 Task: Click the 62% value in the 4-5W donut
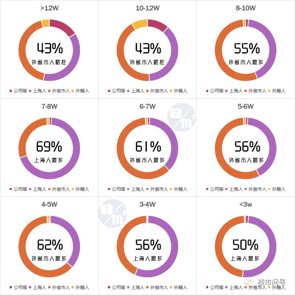[49, 245]
